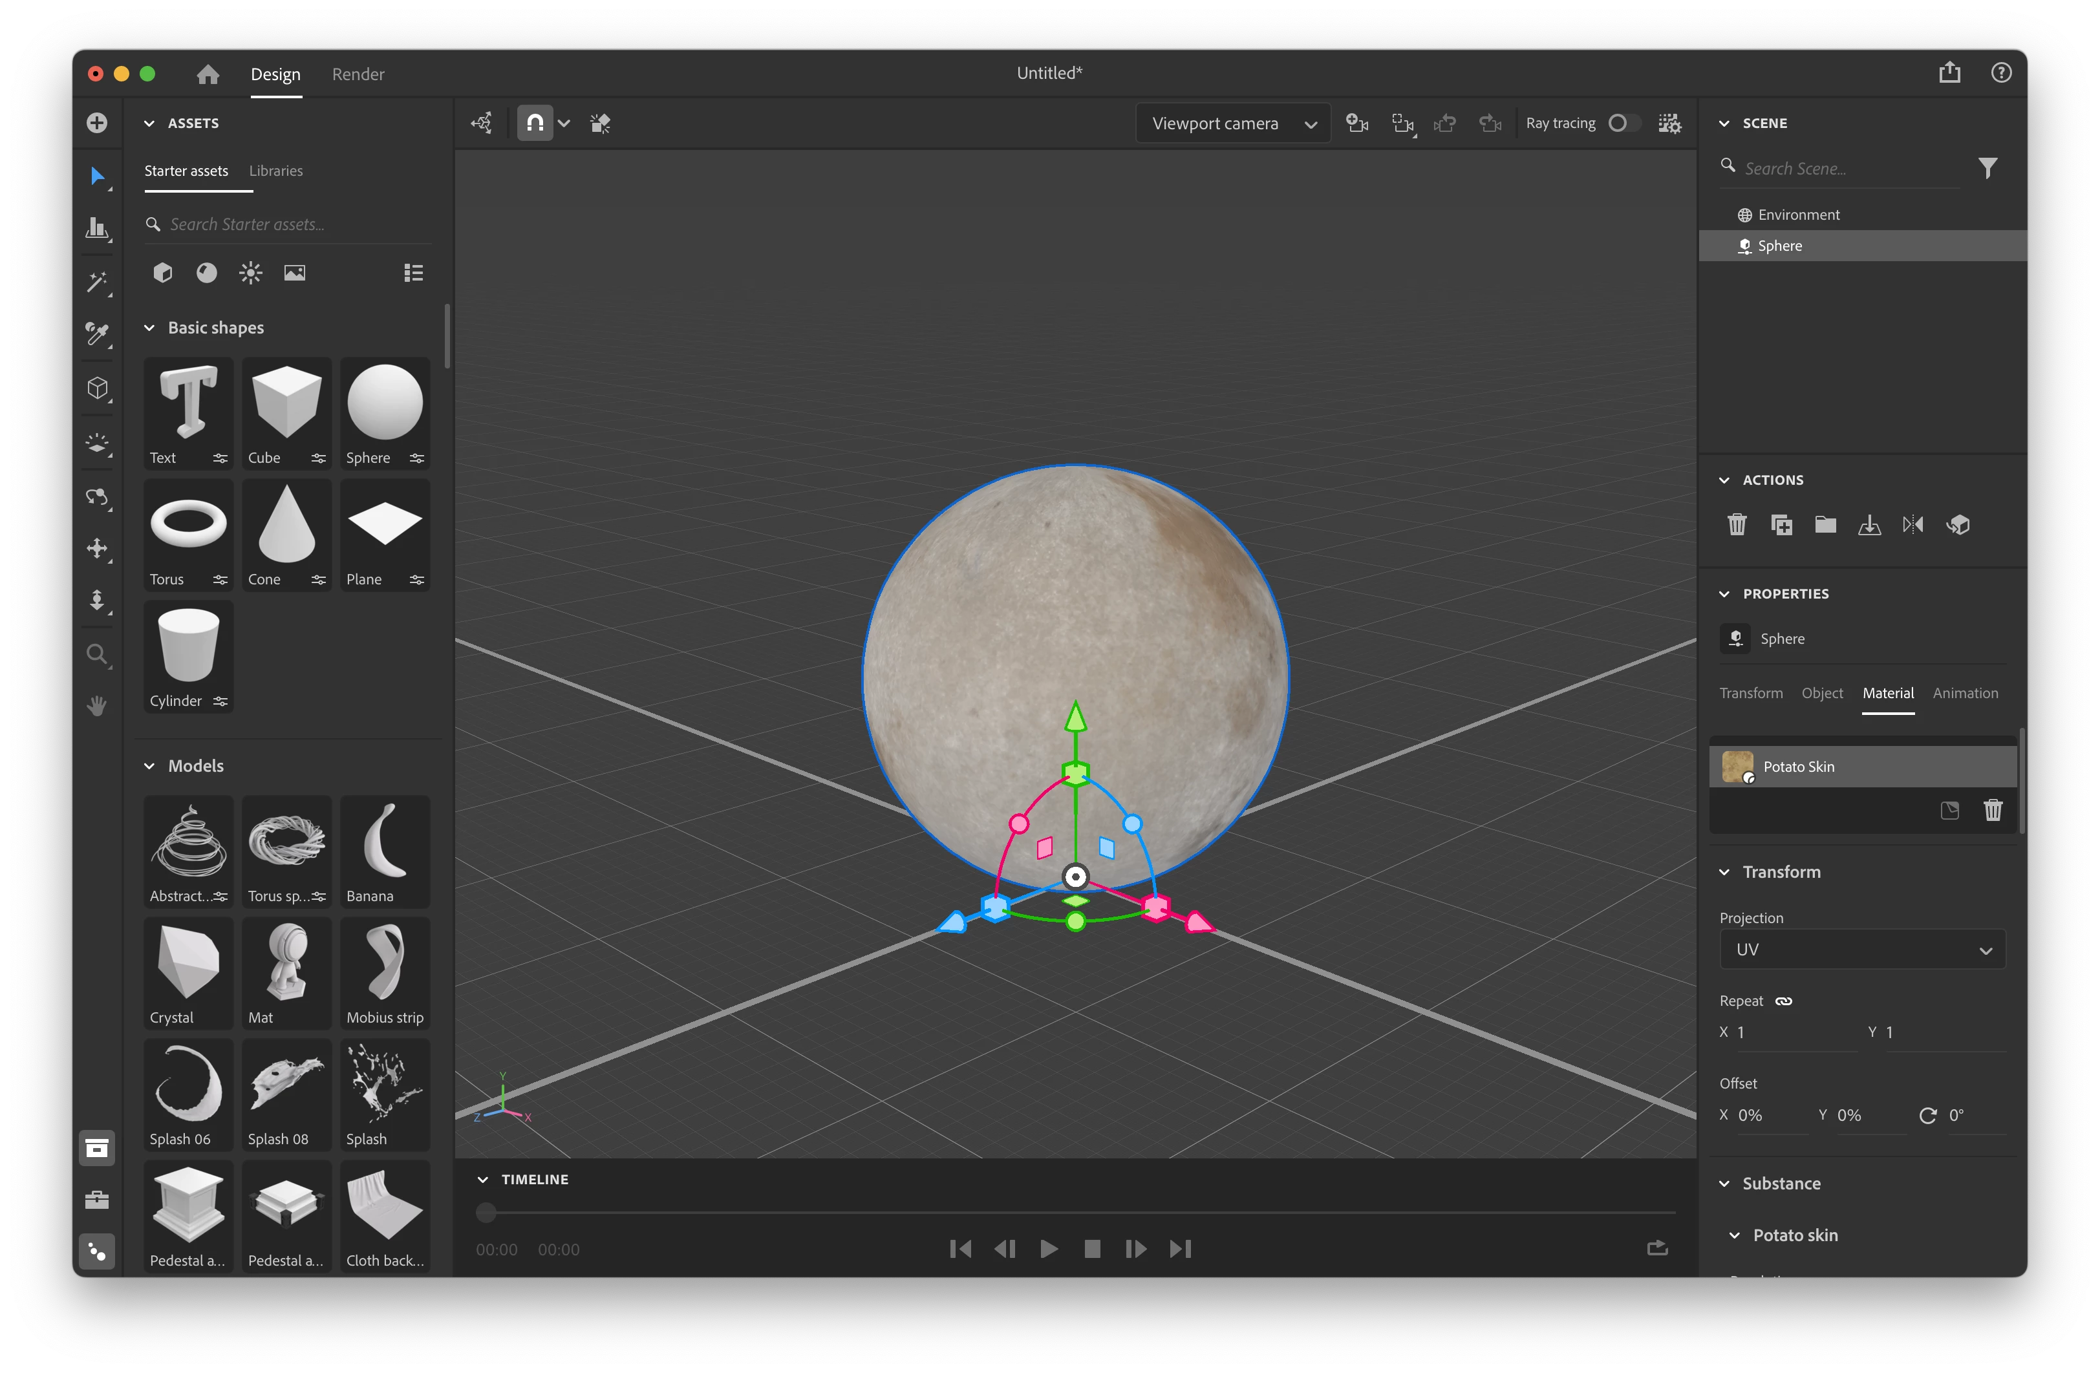2100x1373 pixels.
Task: Click the Mirror icon in Actions panel
Action: [1913, 525]
